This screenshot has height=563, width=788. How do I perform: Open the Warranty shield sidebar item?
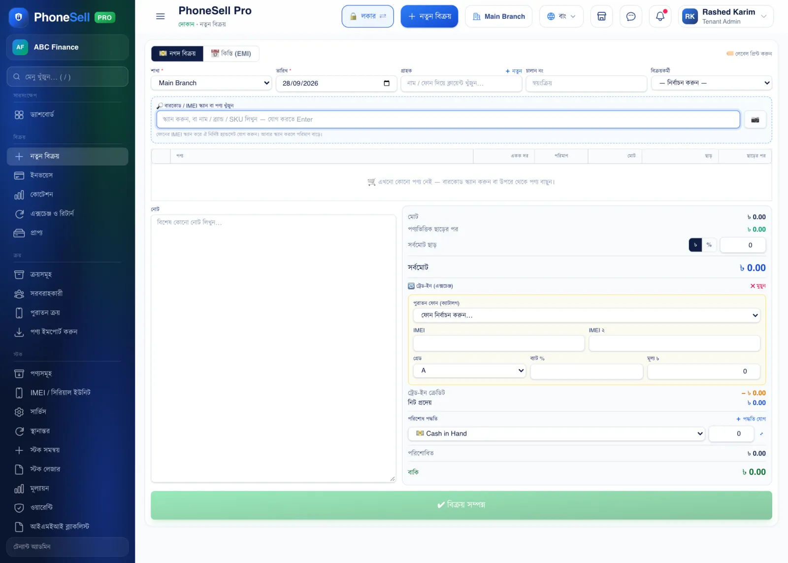(x=67, y=507)
